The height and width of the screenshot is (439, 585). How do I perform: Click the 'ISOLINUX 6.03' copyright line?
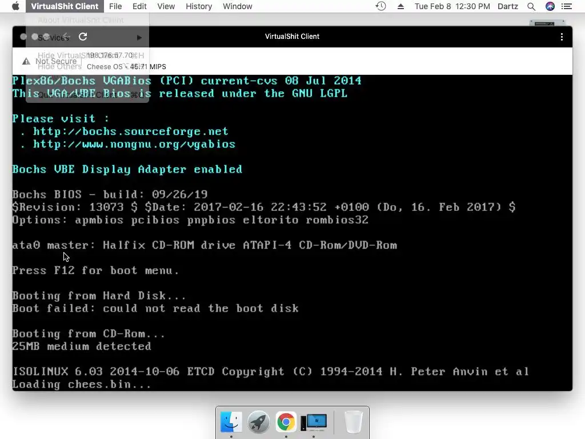[270, 372]
